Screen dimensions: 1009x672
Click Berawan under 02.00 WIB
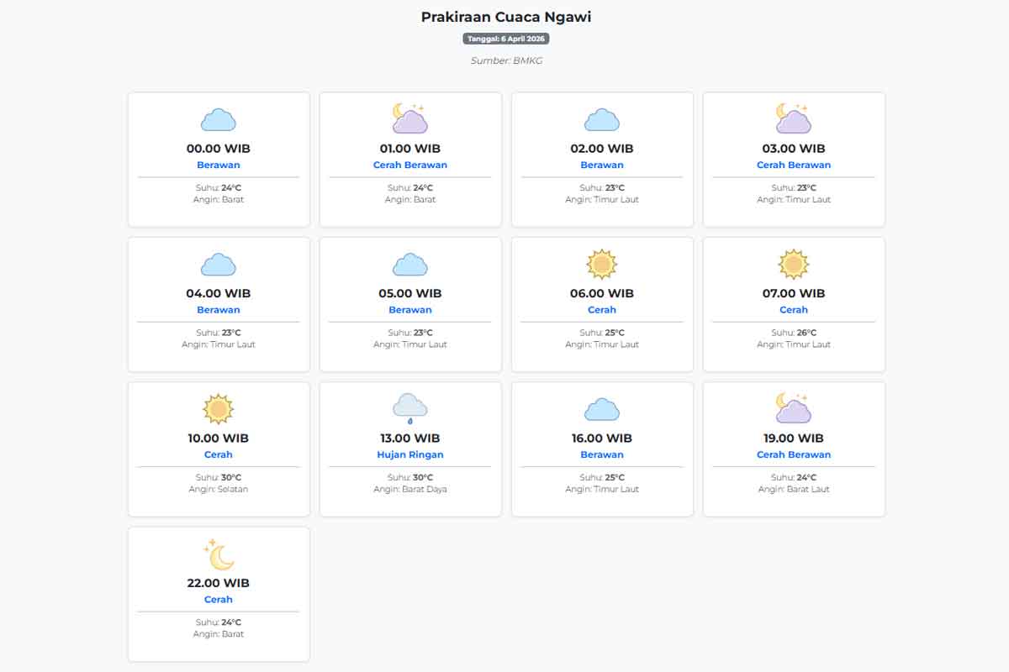(602, 165)
